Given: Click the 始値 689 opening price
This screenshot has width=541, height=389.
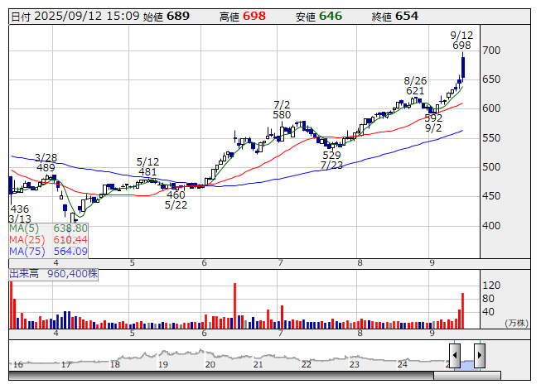Looking at the screenshot, I should point(167,17).
